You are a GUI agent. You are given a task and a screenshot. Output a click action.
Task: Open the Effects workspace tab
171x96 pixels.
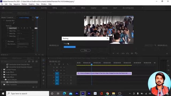click(x=83, y=8)
